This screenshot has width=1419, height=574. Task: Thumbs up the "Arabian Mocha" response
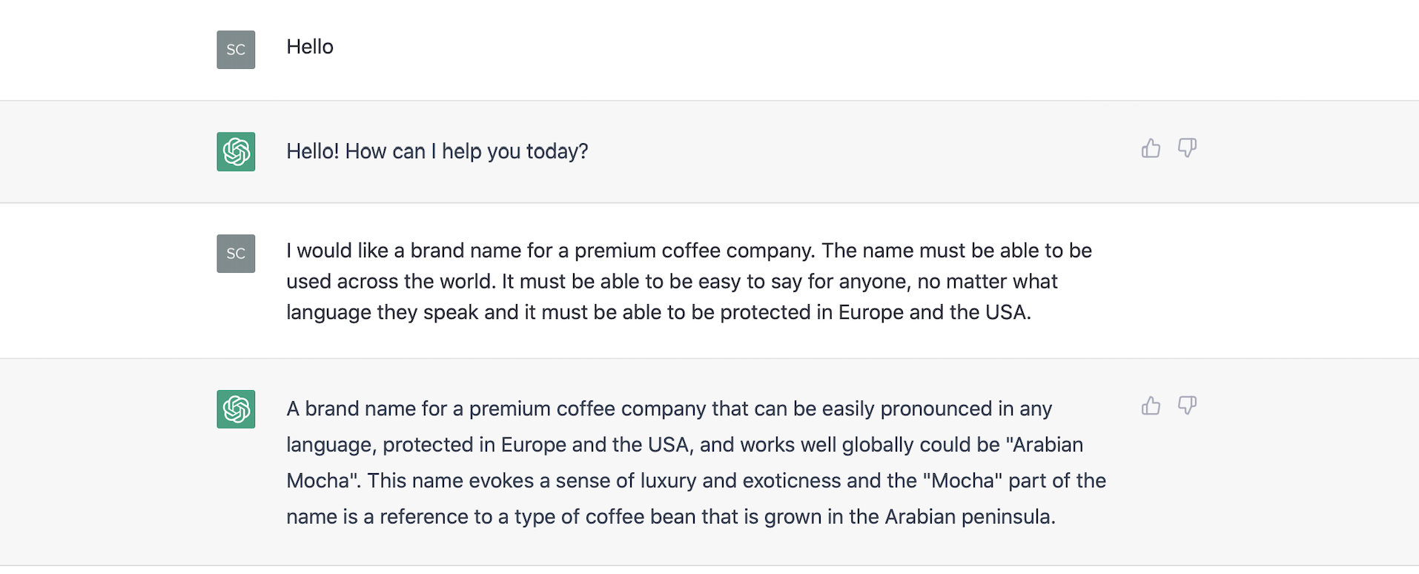[1151, 406]
